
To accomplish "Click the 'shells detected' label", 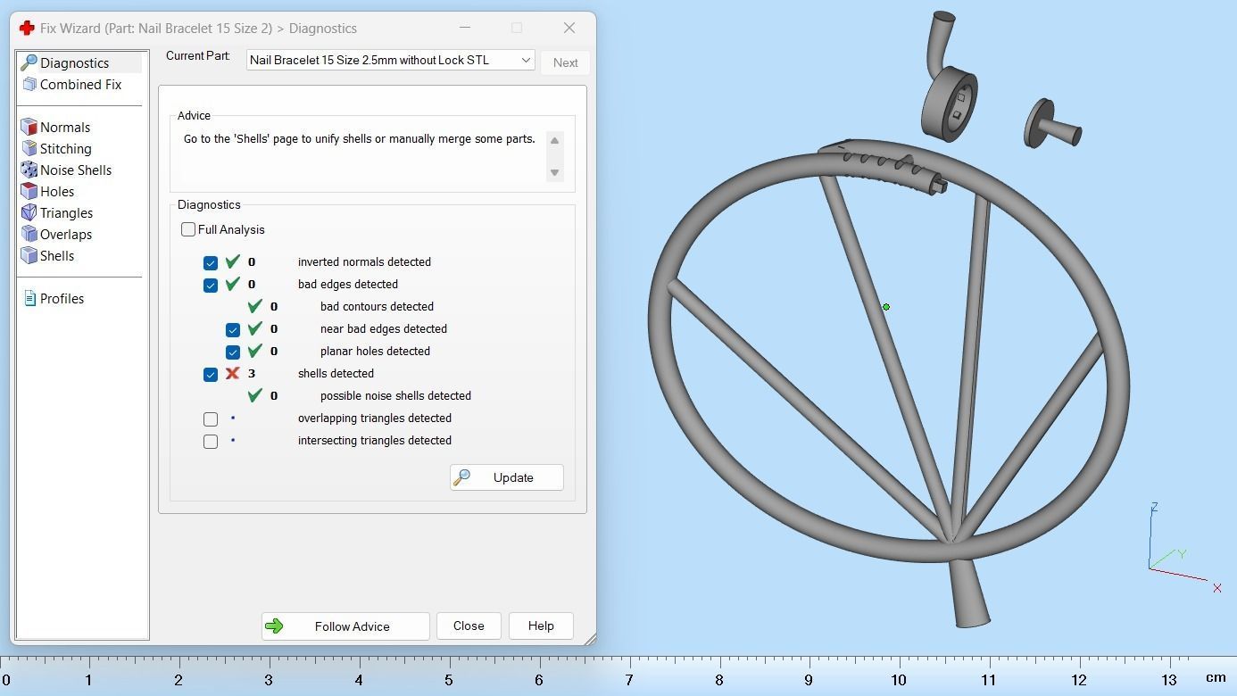I will [336, 373].
